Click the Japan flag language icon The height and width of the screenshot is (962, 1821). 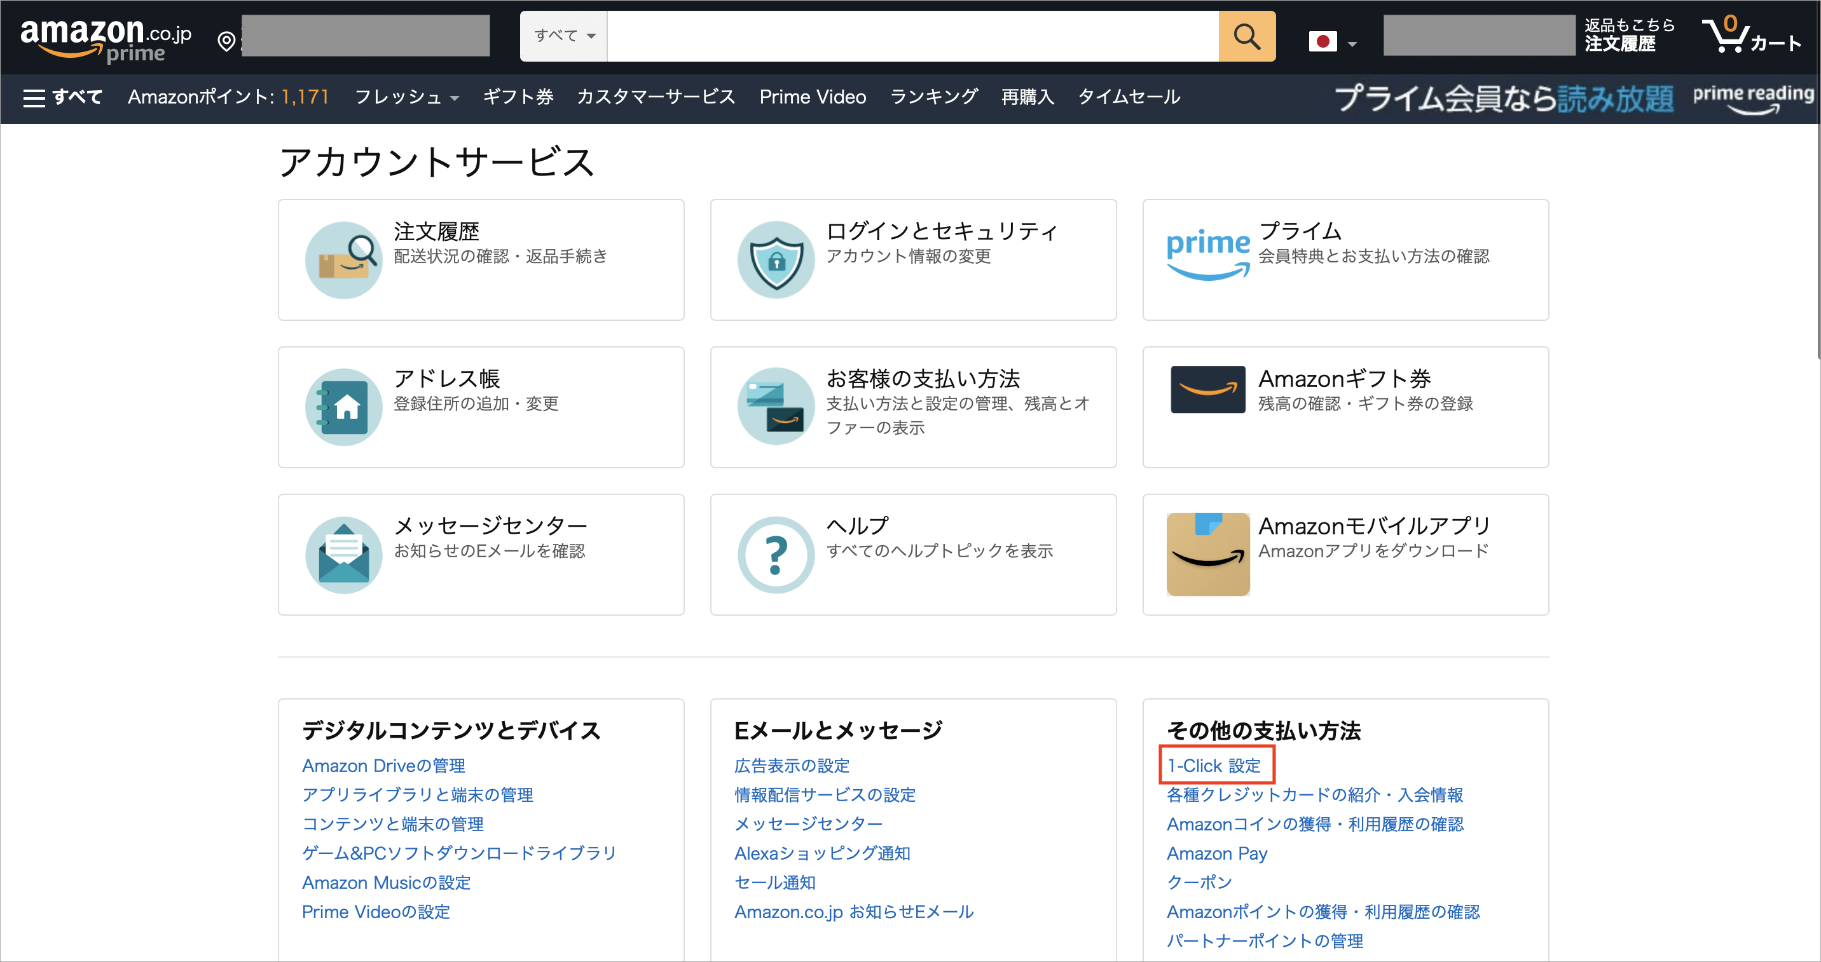(x=1323, y=42)
